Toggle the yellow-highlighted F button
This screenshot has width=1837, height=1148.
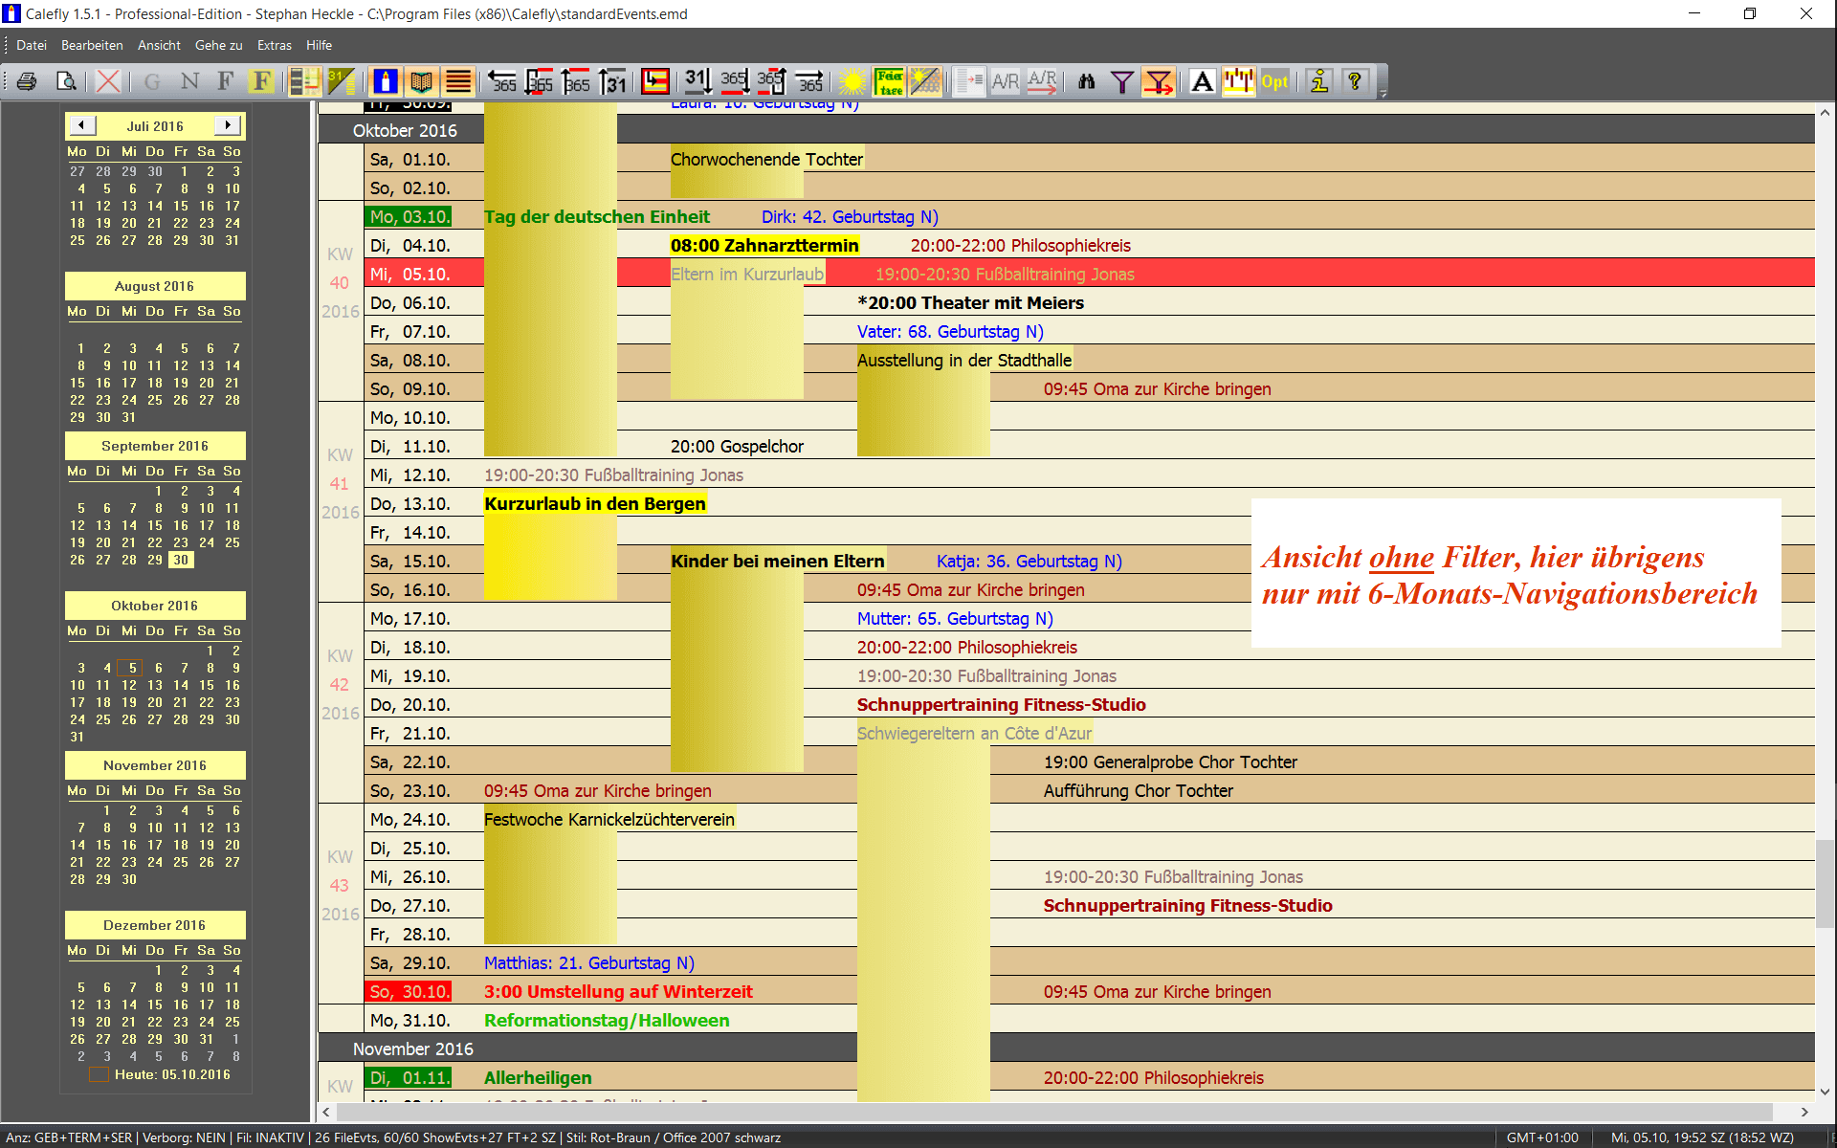point(262,81)
